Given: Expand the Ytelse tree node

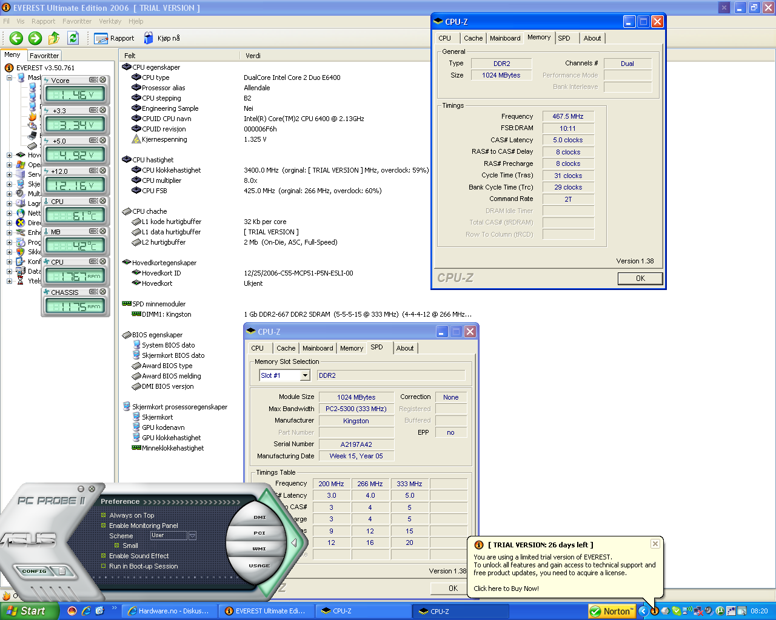Looking at the screenshot, I should [x=10, y=281].
